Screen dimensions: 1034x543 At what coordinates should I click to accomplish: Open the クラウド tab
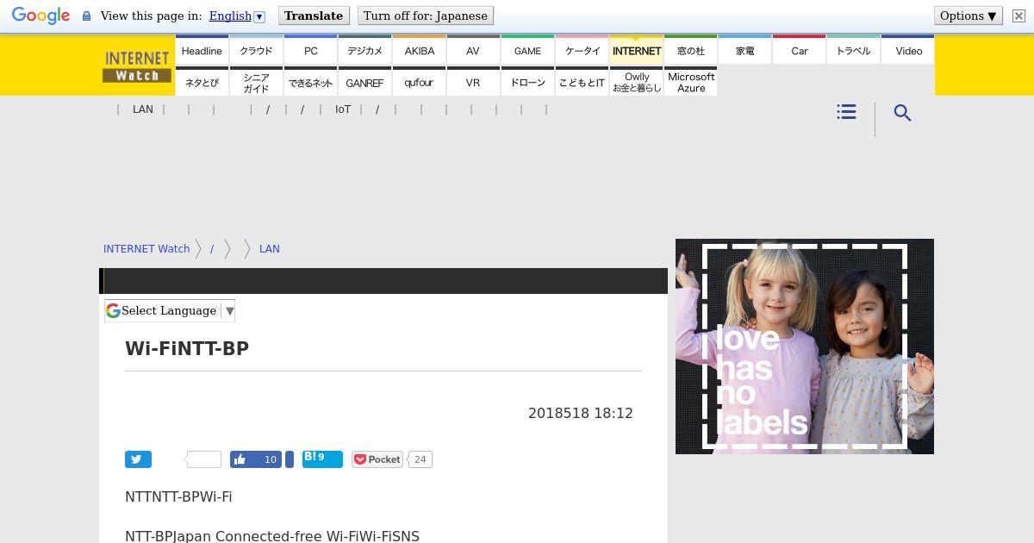(256, 50)
